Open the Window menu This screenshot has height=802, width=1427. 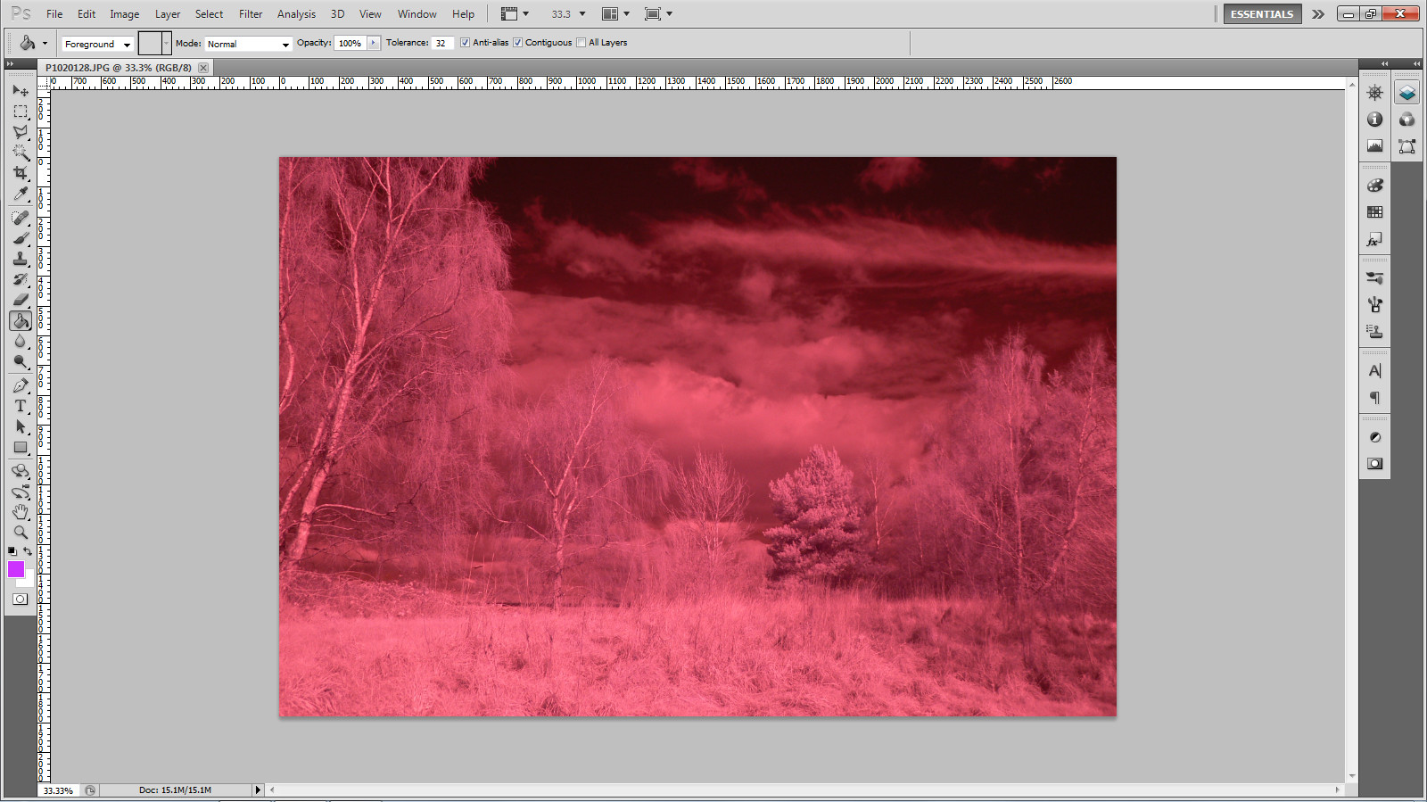click(x=417, y=14)
